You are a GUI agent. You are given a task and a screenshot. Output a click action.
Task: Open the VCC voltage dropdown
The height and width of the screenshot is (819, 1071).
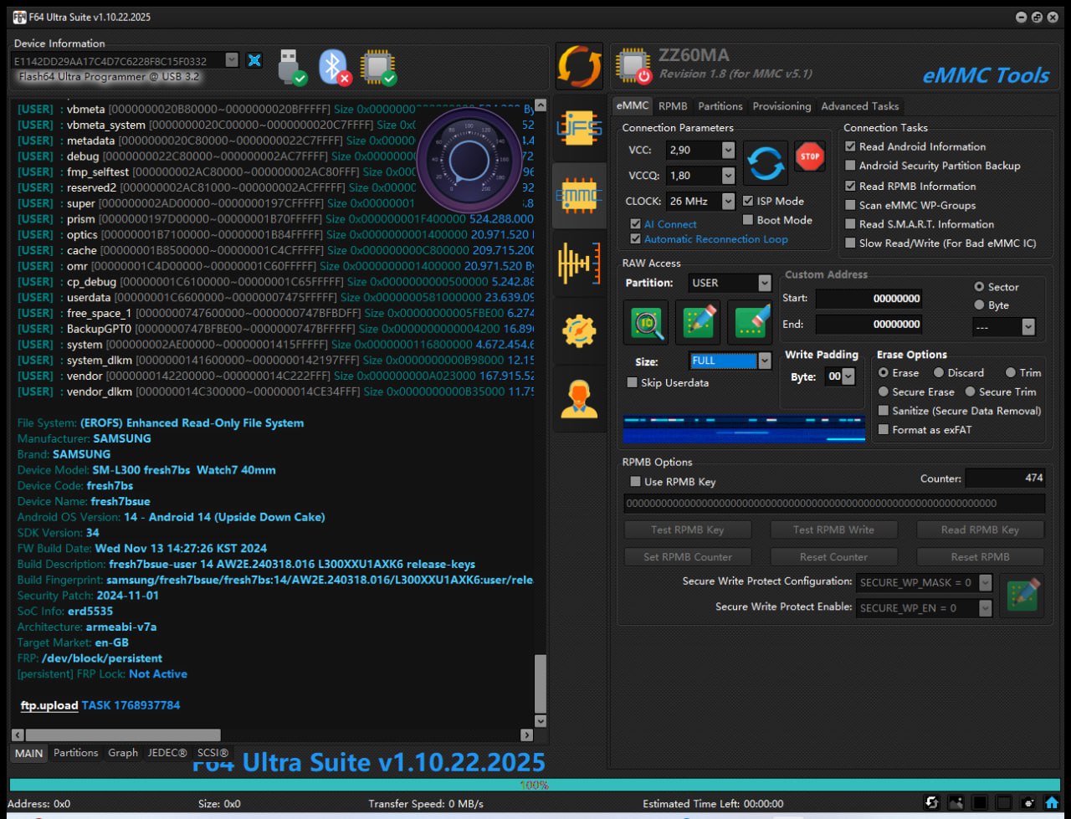728,150
